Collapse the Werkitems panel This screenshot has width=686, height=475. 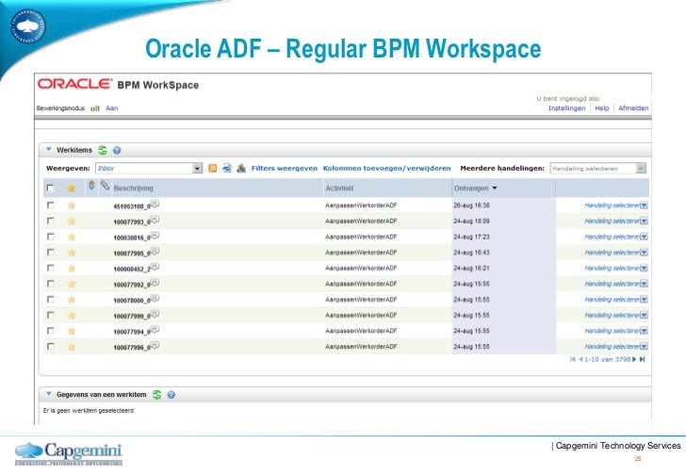point(49,150)
